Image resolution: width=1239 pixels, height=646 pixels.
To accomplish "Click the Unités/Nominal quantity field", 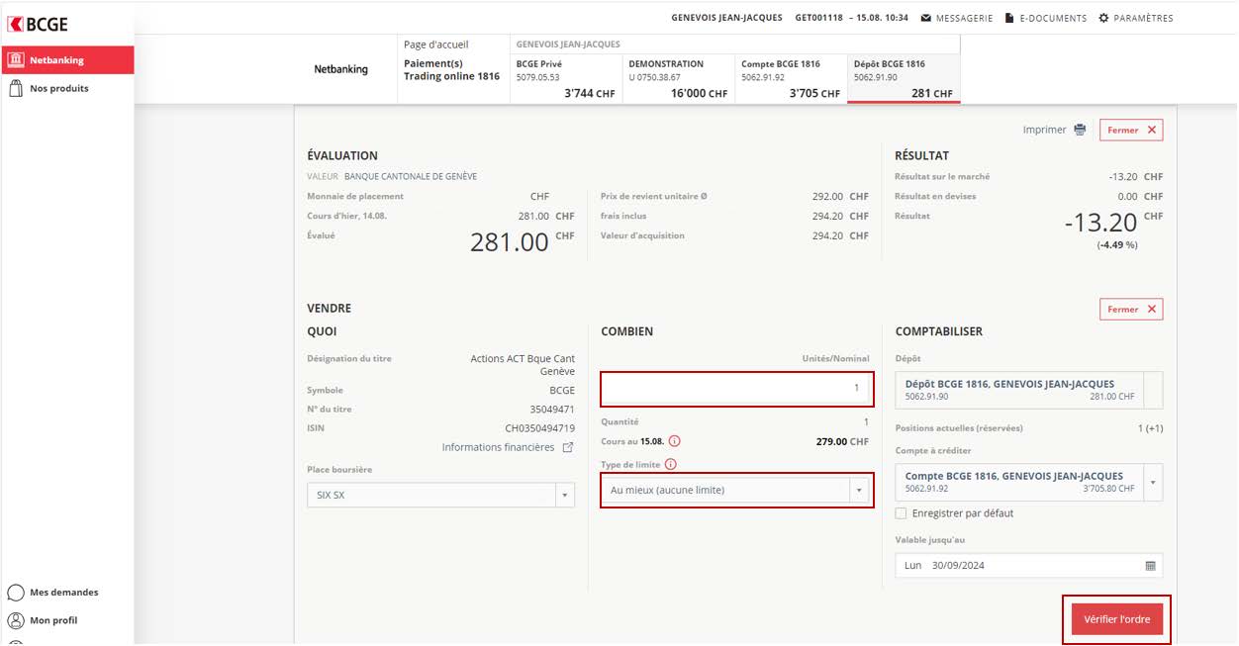I will pos(736,388).
